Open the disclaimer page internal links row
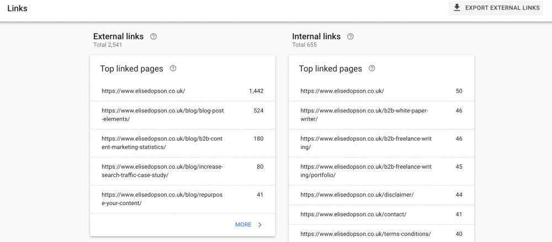This screenshot has width=552, height=242. (381, 195)
